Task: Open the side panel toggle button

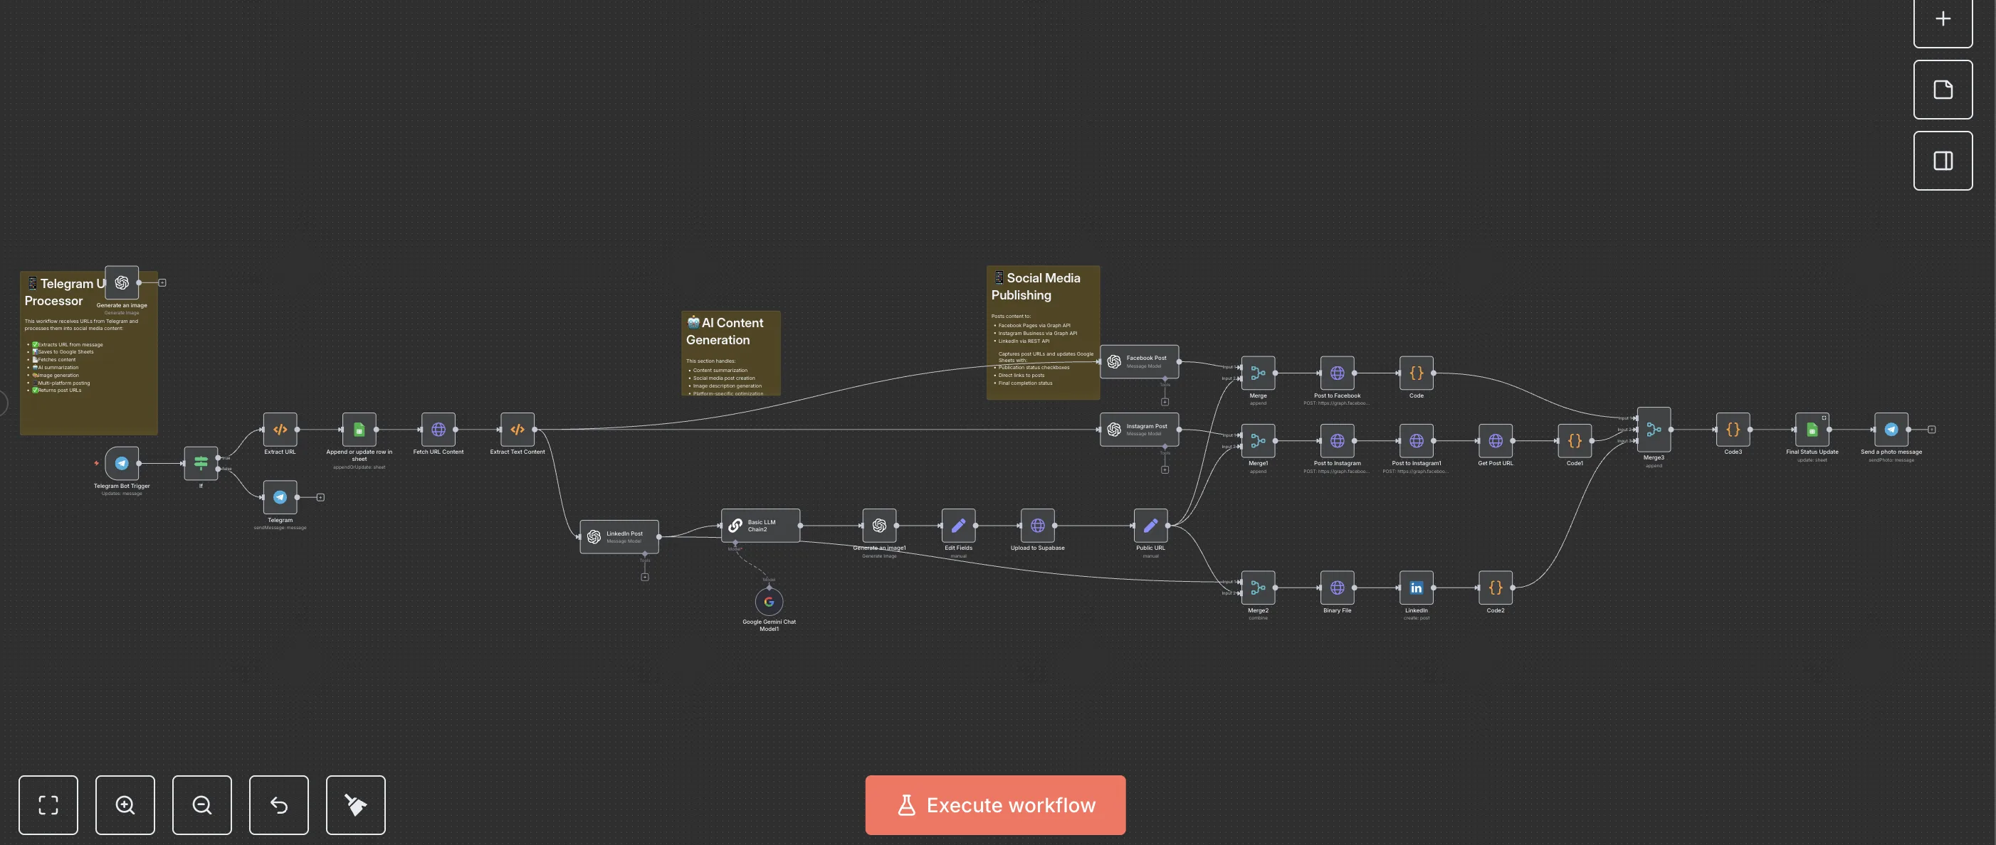Action: (1943, 161)
